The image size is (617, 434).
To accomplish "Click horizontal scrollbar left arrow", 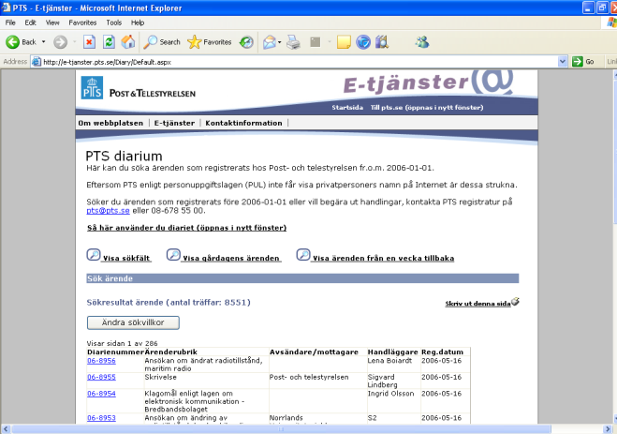I will (6, 429).
